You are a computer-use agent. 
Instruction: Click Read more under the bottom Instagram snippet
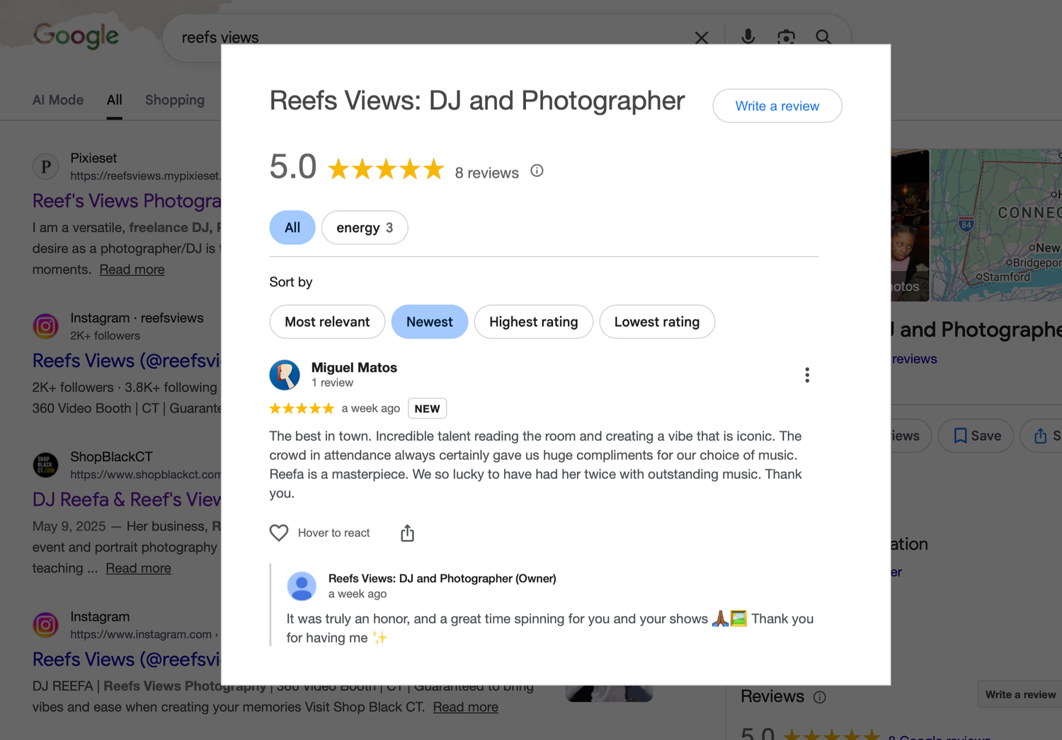[x=466, y=707]
